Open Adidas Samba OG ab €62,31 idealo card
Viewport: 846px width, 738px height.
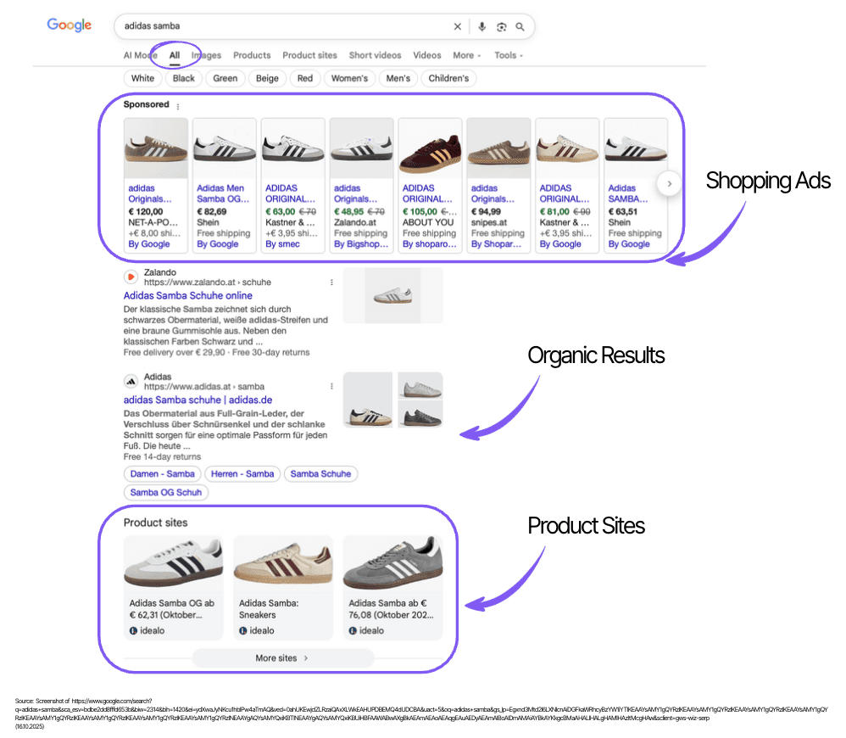173,587
